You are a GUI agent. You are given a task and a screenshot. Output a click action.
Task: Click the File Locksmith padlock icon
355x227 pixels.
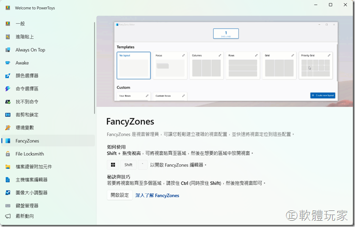[8, 154]
